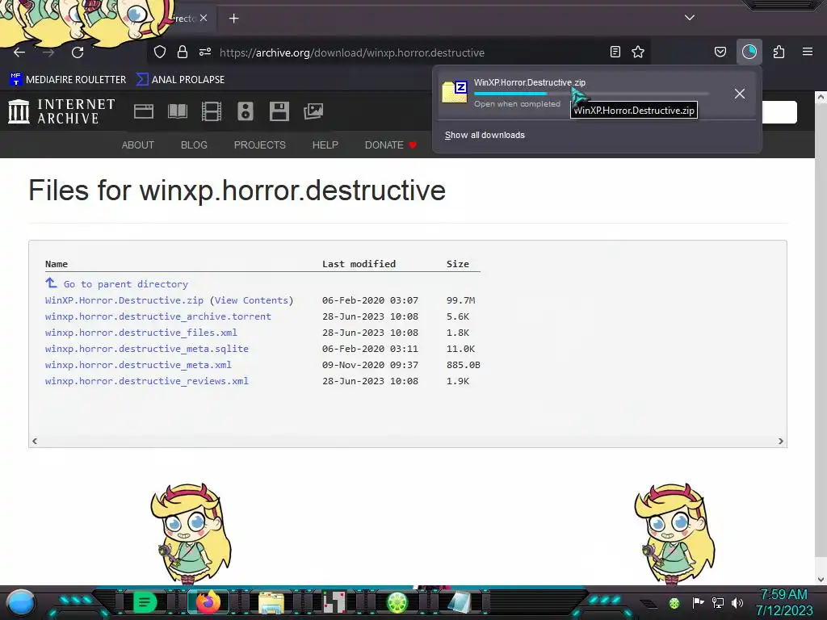Viewport: 827px width, 620px height.
Task: Click the View Contents link
Action: point(252,300)
